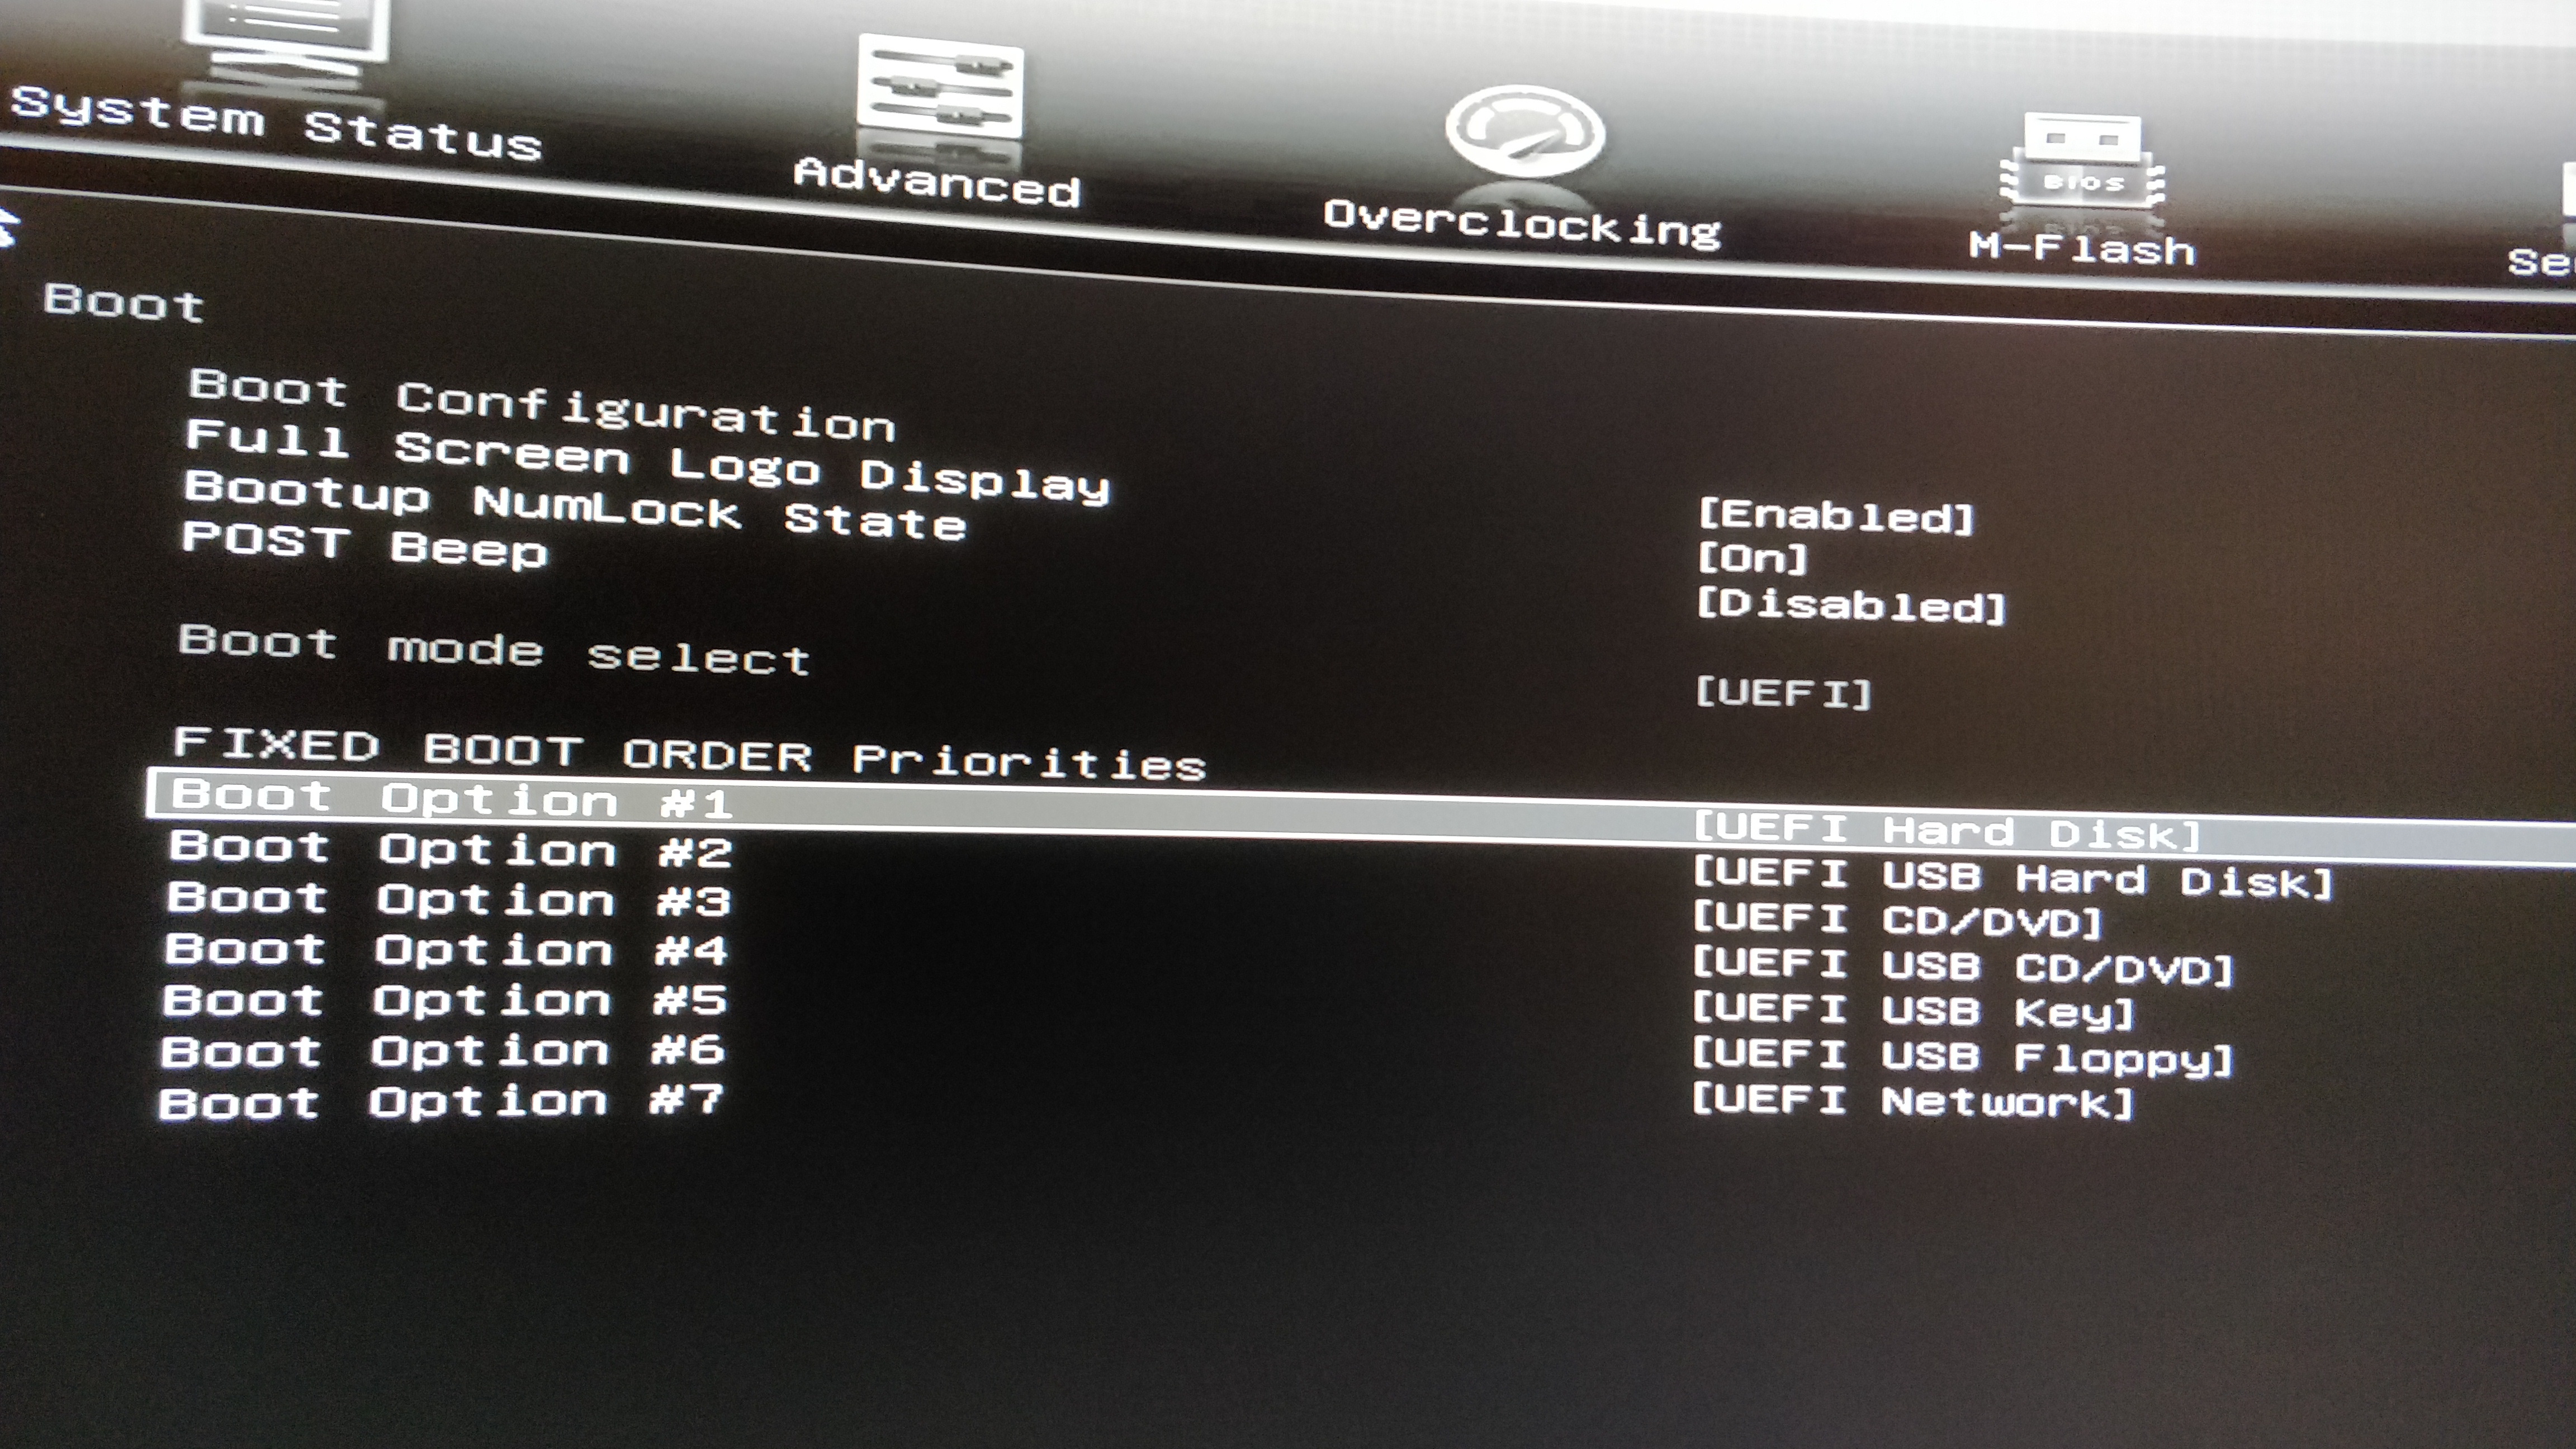Toggle Full Screen Logo Display Enabled value
The width and height of the screenshot is (2576, 1449).
(x=1836, y=516)
